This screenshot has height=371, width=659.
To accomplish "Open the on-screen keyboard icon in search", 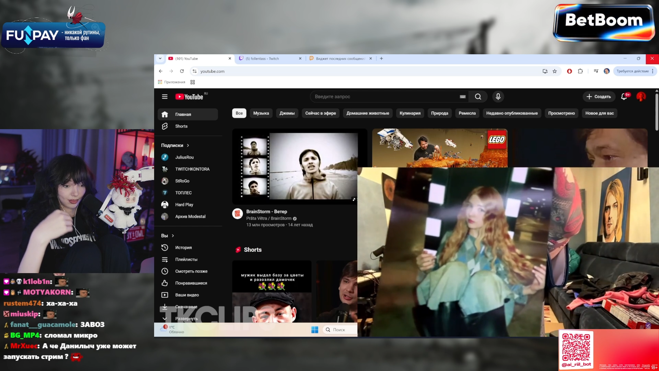I will [463, 97].
